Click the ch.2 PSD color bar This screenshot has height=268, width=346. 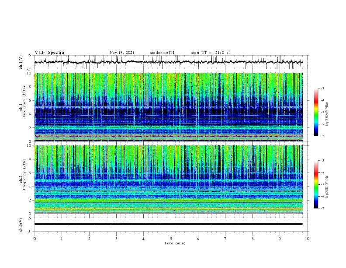tap(316, 184)
